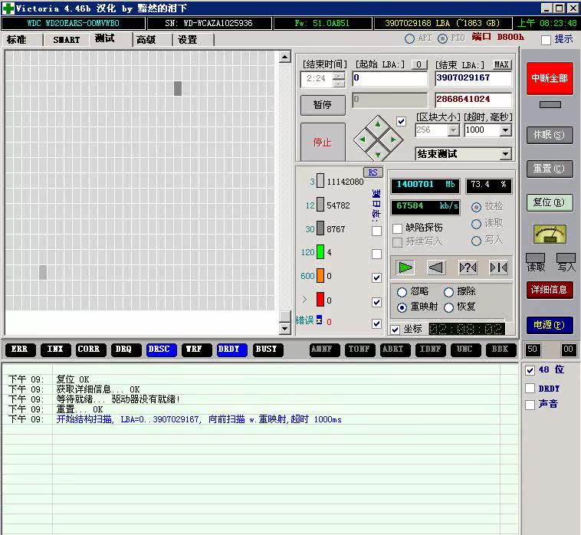Click the 详细信息 details button
Screen dimensions: 581x535
(550, 290)
